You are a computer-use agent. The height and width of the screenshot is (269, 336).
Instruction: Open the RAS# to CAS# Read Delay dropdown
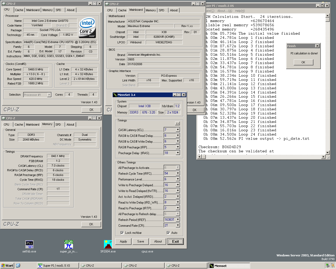tap(178, 136)
